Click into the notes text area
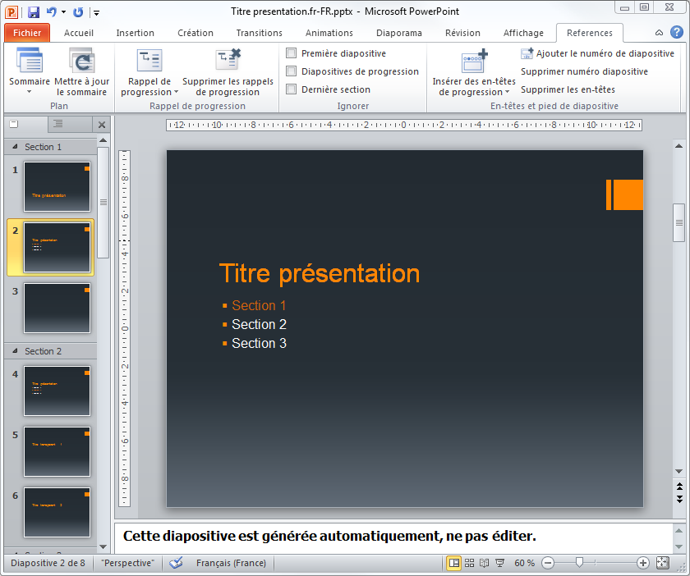This screenshot has width=690, height=576. tap(393, 537)
